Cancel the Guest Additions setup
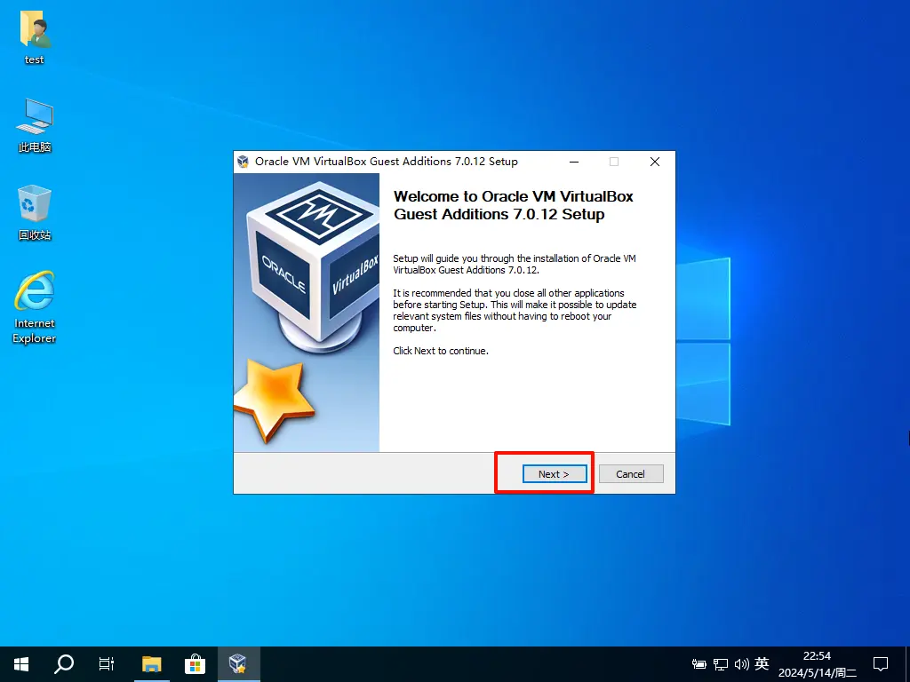Image resolution: width=910 pixels, height=682 pixels. pyautogui.click(x=630, y=474)
